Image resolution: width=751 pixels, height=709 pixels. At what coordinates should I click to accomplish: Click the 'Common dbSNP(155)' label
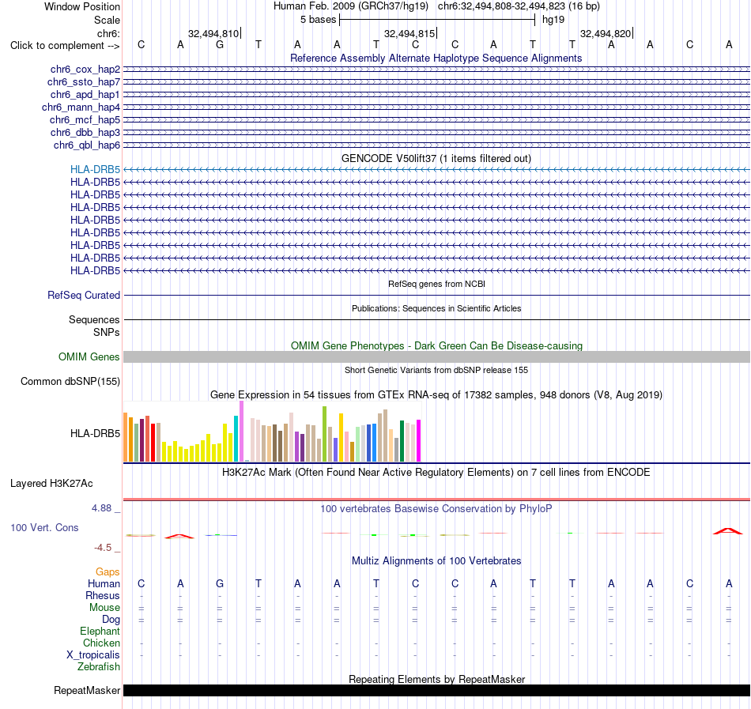point(70,382)
